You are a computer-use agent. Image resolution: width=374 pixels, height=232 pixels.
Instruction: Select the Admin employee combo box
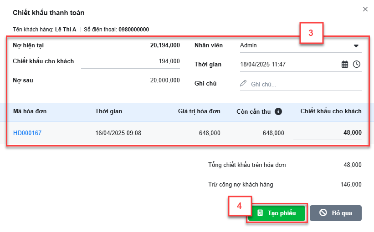301,45
